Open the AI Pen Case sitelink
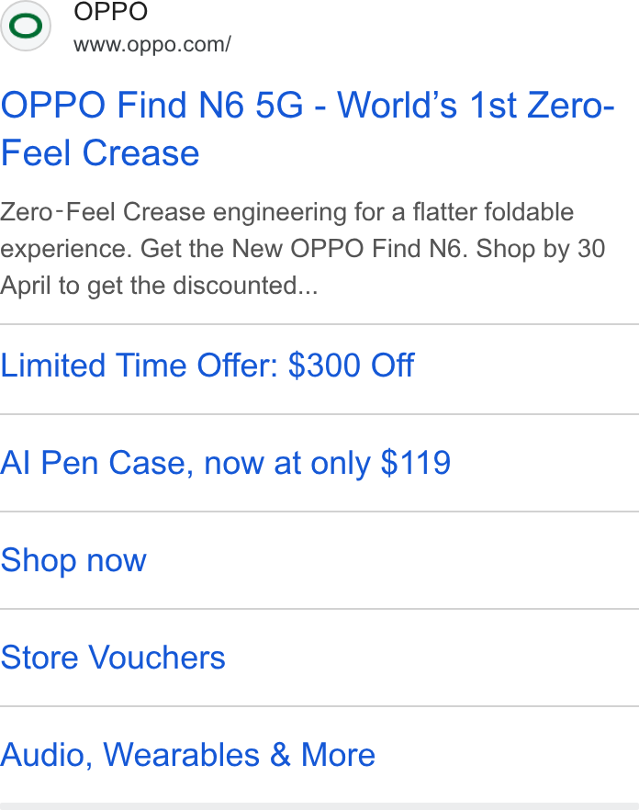Screen dimensions: 639x810 [319, 463]
